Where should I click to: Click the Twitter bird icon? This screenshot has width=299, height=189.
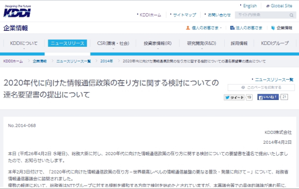[x=227, y=97]
